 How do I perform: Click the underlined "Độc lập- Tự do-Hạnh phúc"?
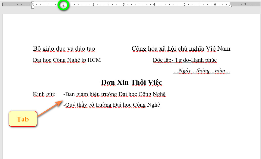(185, 60)
